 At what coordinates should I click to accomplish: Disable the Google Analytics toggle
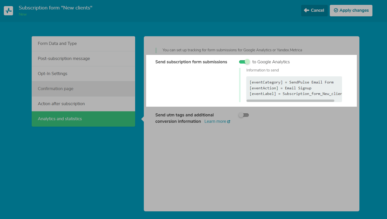244,62
